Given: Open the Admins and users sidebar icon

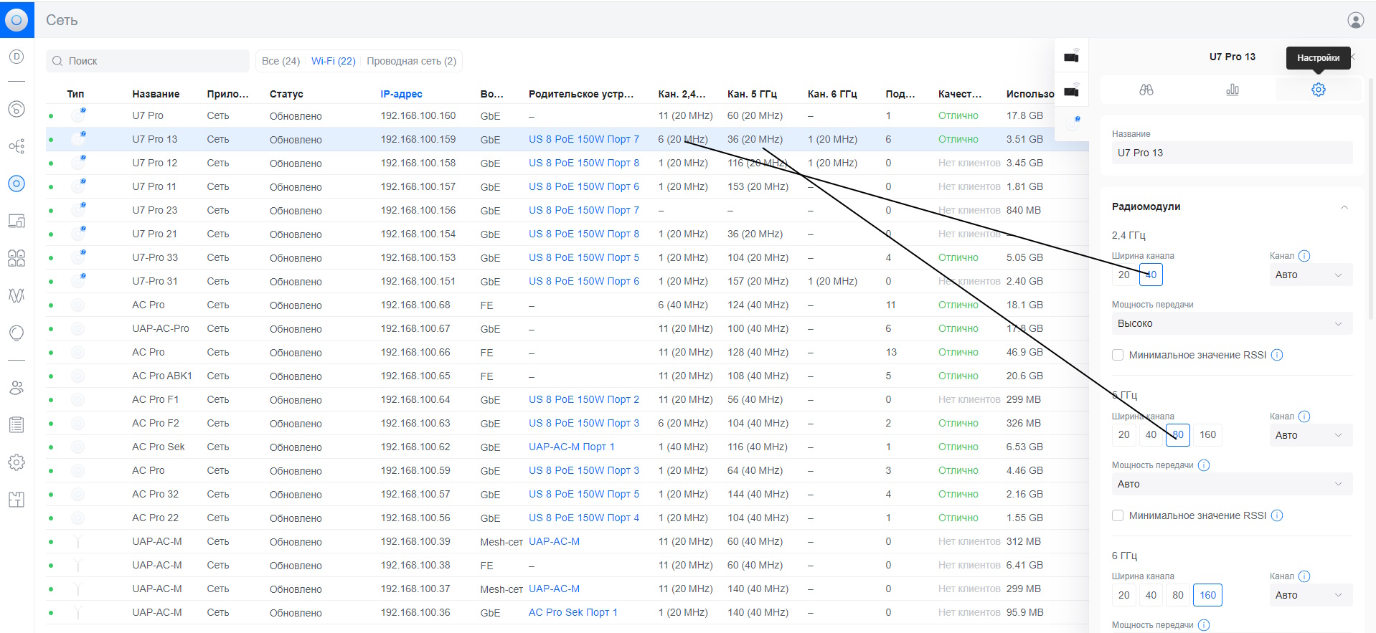Looking at the screenshot, I should coord(17,388).
